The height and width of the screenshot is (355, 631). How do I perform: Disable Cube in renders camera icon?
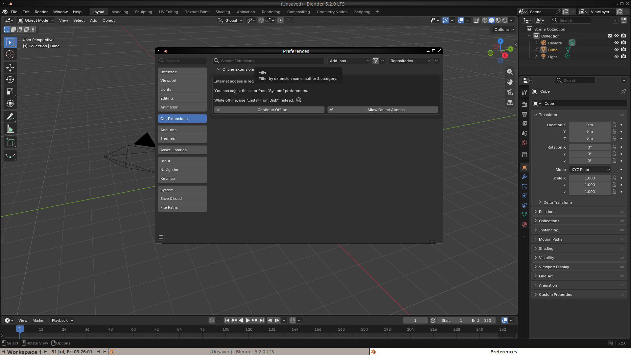[623, 50]
